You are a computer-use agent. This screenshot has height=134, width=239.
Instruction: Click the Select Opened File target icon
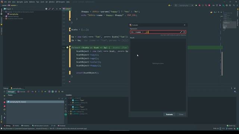click(x=46, y=9)
